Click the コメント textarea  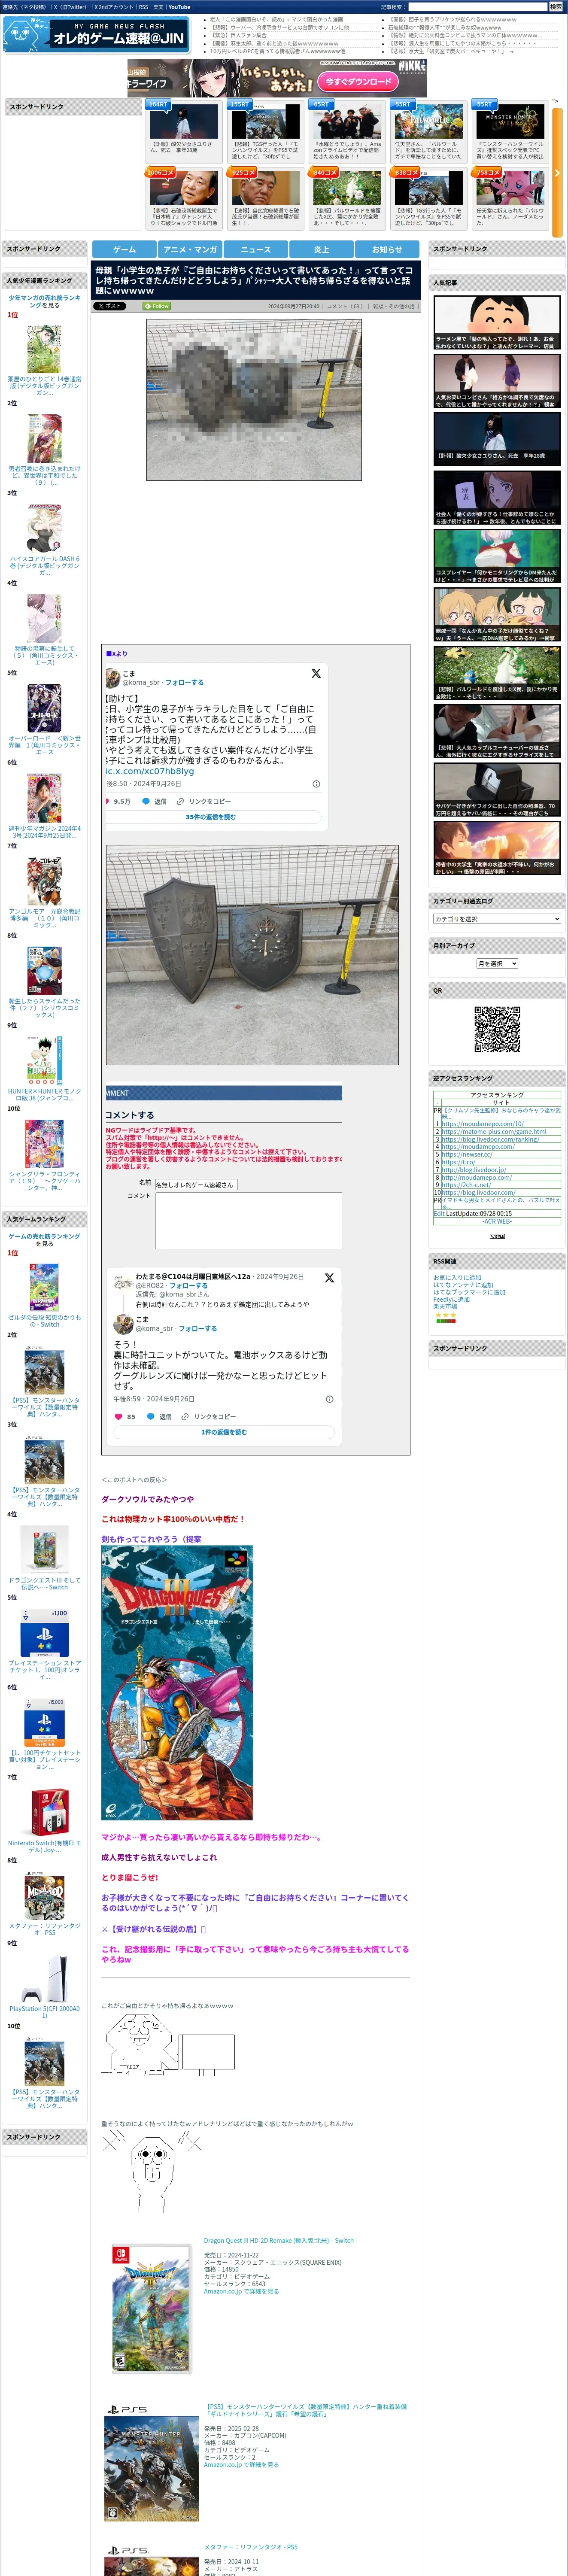248,1220
